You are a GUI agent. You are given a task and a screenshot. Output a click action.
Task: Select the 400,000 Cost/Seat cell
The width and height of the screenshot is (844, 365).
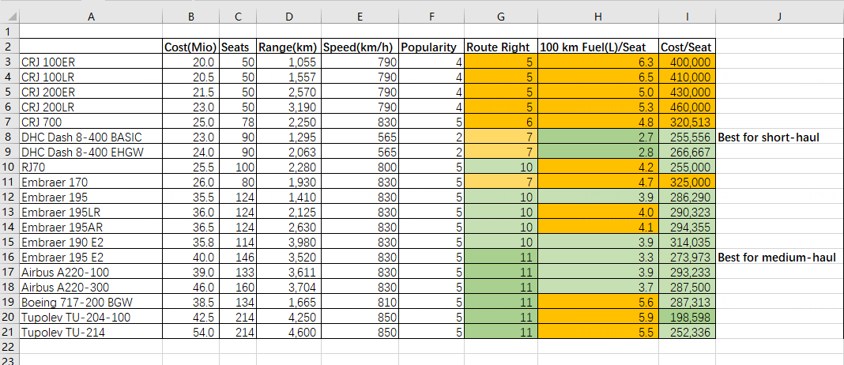click(687, 62)
